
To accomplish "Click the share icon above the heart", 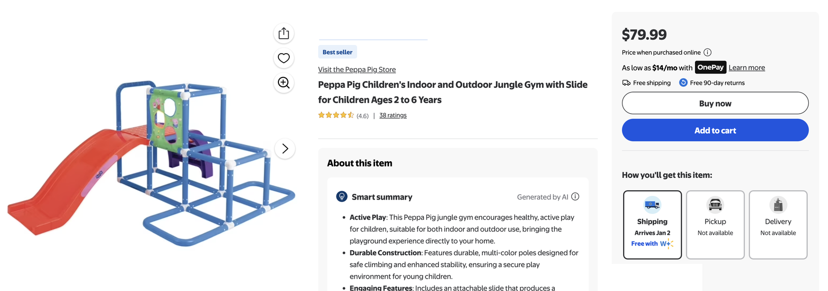I will click(x=284, y=34).
